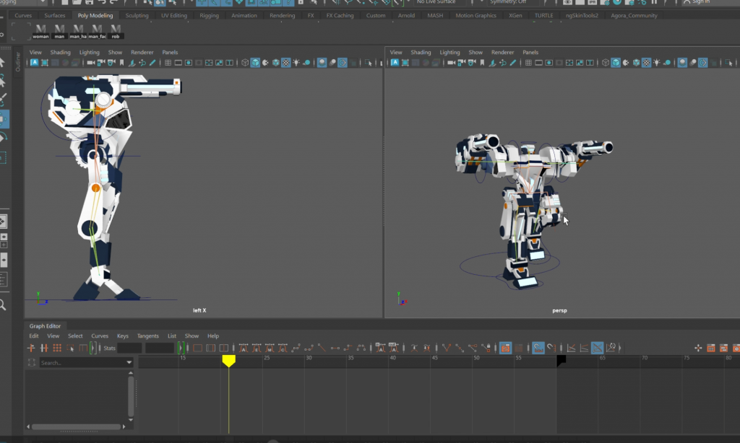The image size is (740, 443).
Task: Open the Panels menu in persp viewport
Action: click(x=530, y=52)
